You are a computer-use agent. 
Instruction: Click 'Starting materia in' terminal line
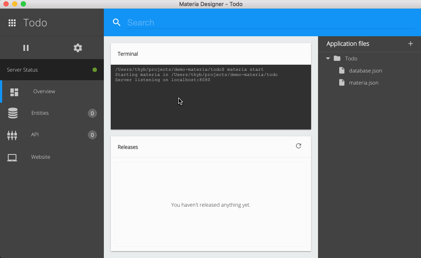click(x=196, y=75)
